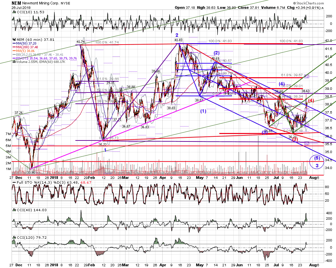Click the blue (2) wave label

pyautogui.click(x=216, y=53)
